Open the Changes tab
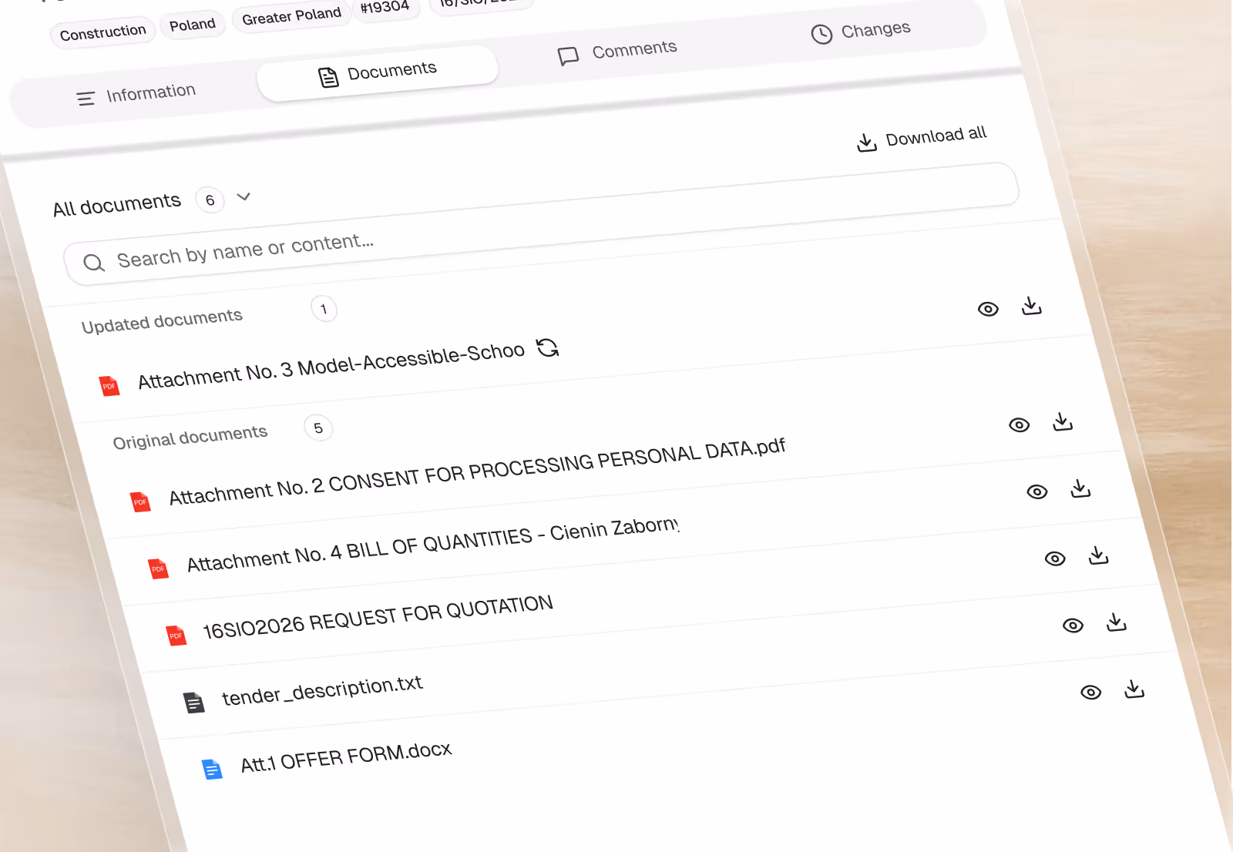This screenshot has width=1233, height=852. coord(861,32)
